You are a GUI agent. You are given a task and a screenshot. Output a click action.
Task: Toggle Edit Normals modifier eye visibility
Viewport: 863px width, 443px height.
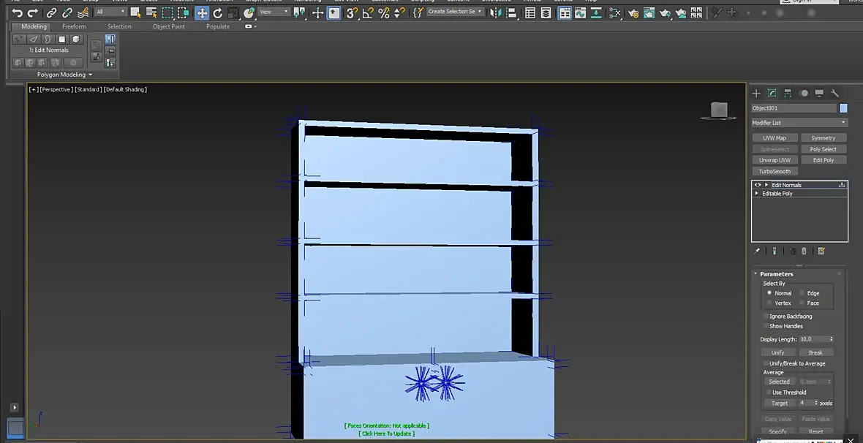[x=758, y=185]
